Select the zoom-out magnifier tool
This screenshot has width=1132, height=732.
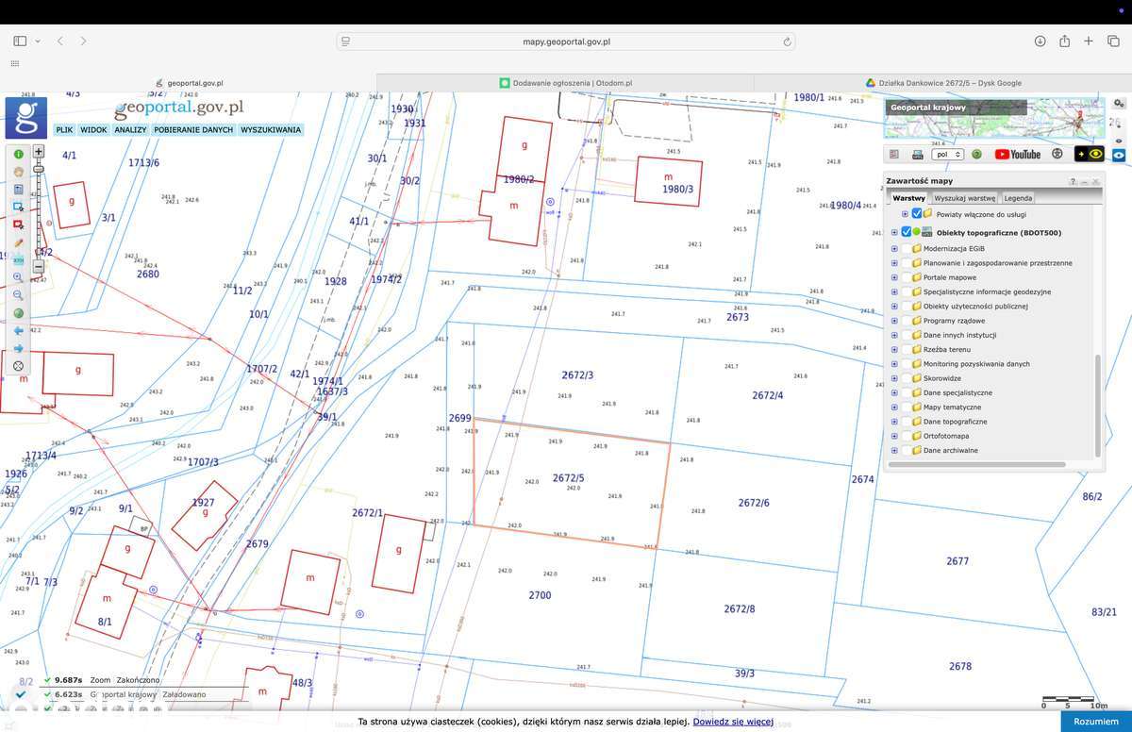(x=19, y=295)
